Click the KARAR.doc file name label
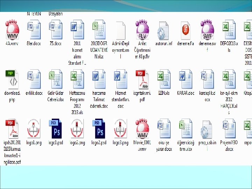Viewport: 252px width, 189px height. pyautogui.click(x=185, y=93)
